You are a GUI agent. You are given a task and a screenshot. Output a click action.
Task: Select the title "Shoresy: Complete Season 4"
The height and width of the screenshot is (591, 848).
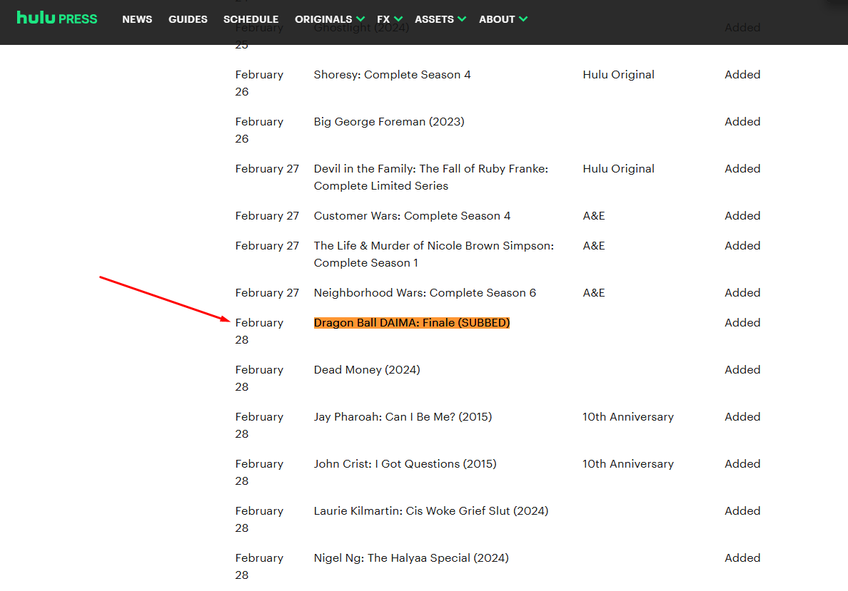coord(392,75)
